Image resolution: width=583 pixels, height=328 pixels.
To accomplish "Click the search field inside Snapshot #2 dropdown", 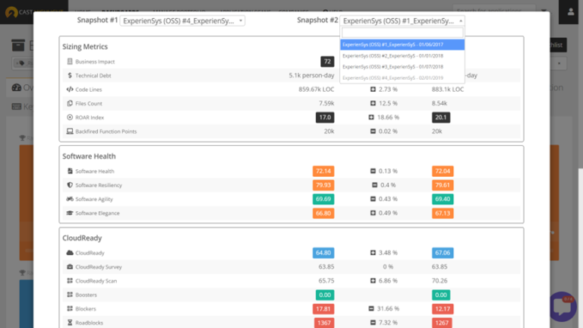I will point(402,33).
